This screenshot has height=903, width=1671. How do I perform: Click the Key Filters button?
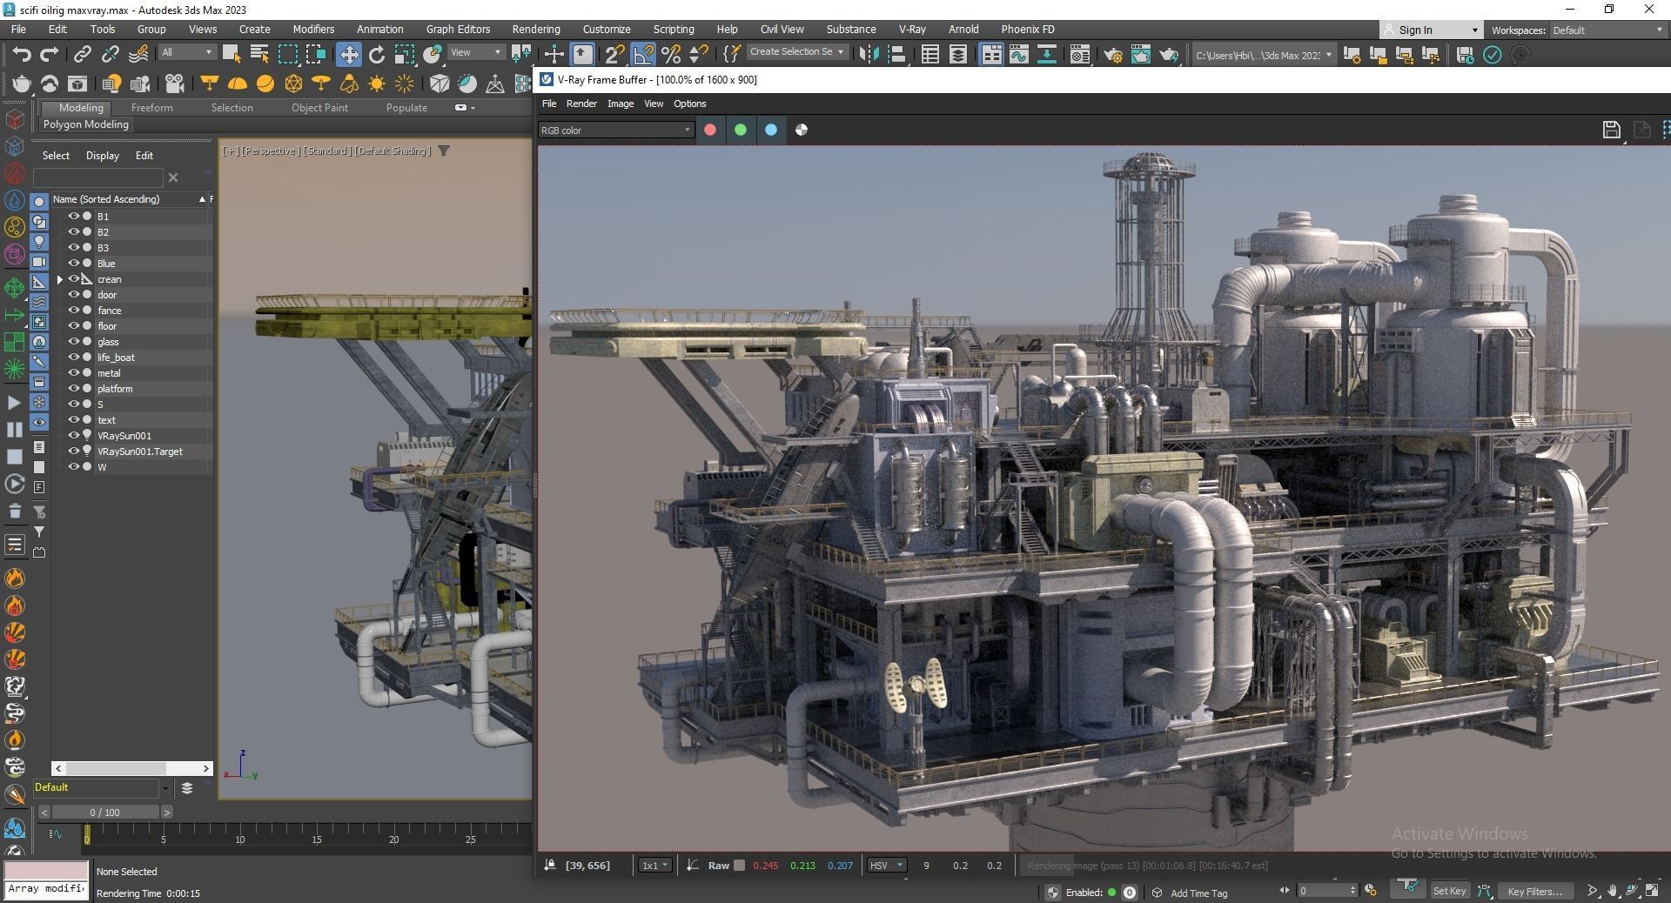[1535, 891]
